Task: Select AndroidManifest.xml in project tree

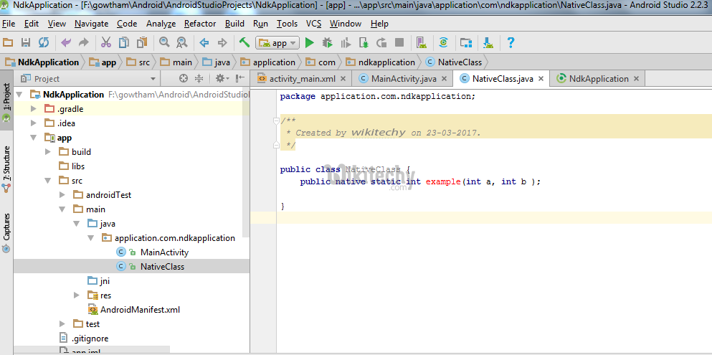Action: click(x=140, y=310)
